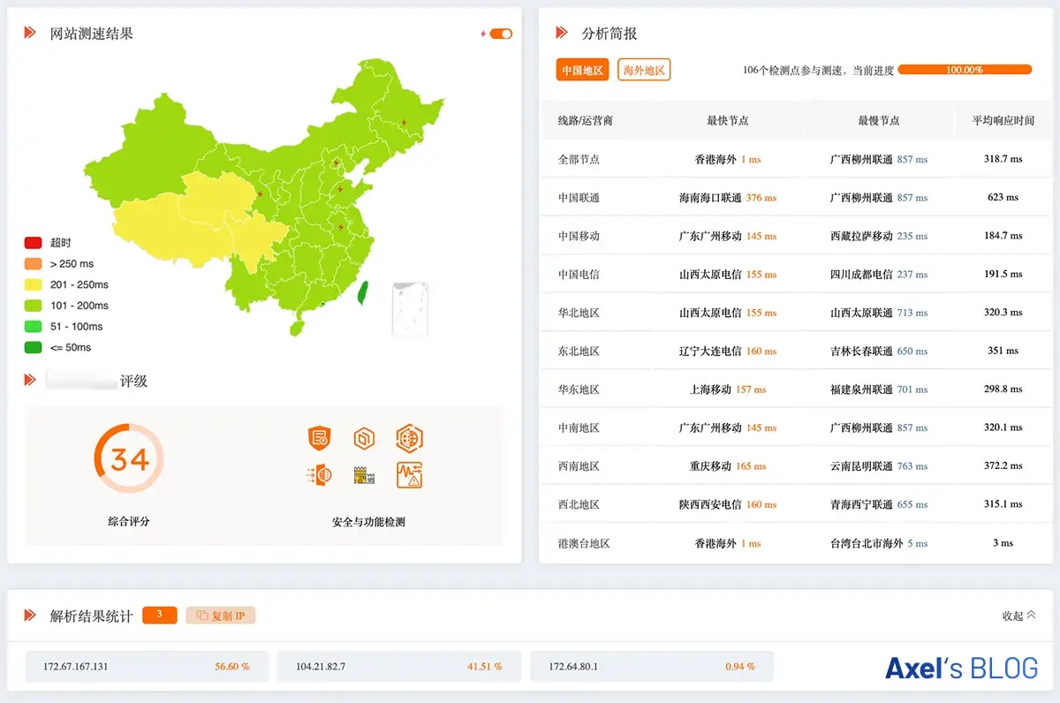Screen dimensions: 1060x703
Task: Click the lightning marker on northeast map
Action: [405, 123]
